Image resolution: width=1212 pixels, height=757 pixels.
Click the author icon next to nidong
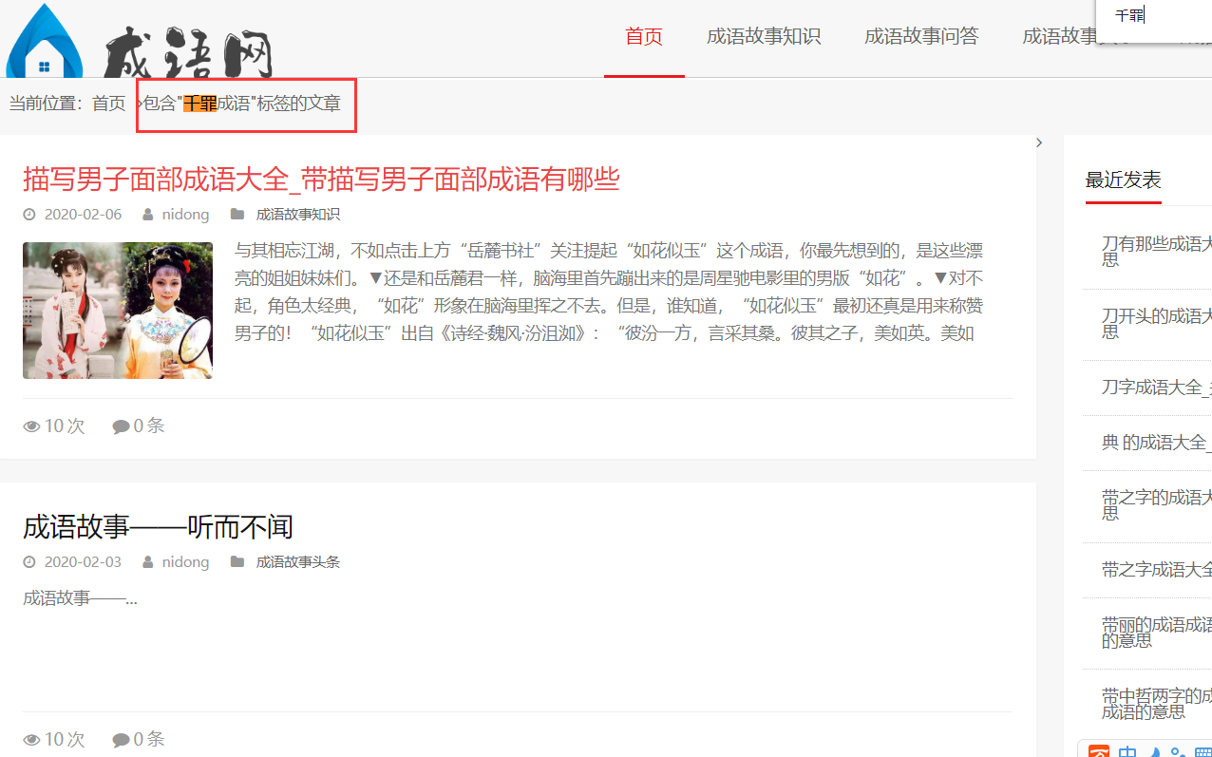[147, 214]
